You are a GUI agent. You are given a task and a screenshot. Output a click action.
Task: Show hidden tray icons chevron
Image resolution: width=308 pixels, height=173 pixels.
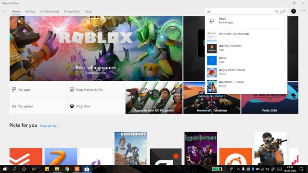tap(238, 169)
